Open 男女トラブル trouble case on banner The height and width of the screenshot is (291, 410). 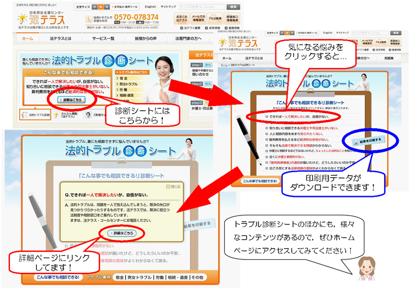(127, 84)
